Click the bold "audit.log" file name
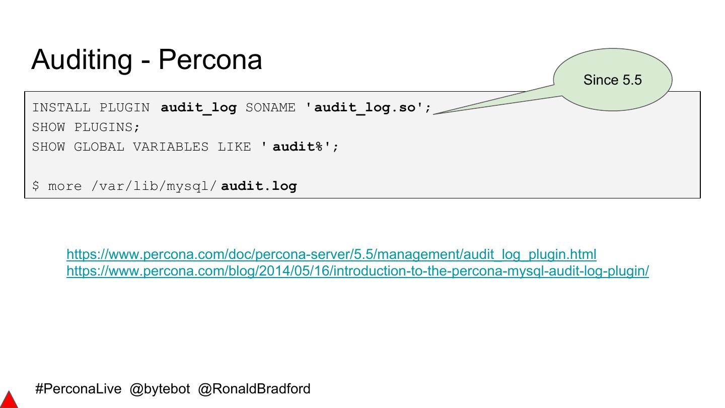 [259, 186]
